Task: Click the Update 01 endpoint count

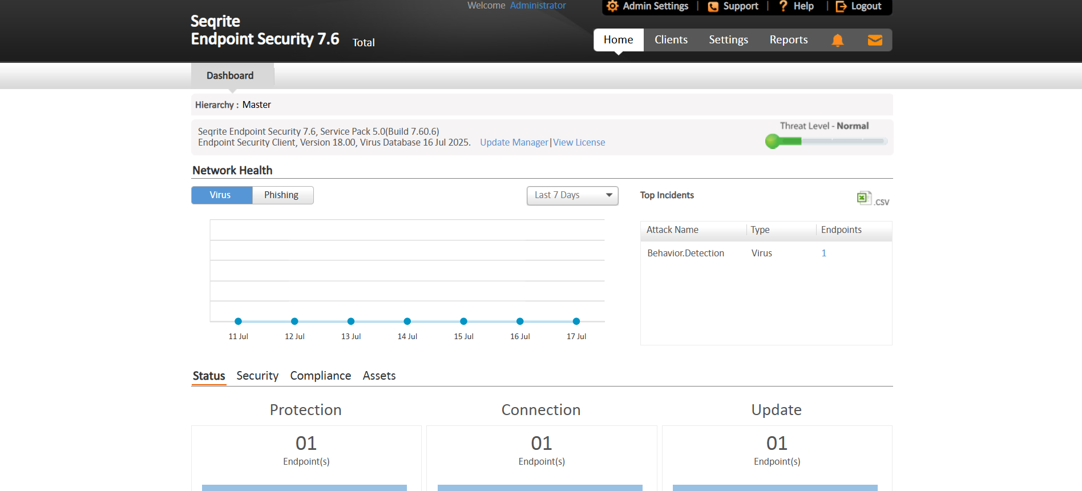Action: (777, 443)
